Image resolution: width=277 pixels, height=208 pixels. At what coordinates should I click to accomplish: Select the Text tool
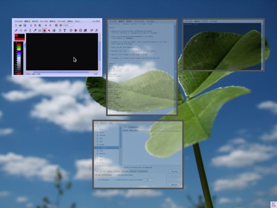pyautogui.click(x=65, y=31)
